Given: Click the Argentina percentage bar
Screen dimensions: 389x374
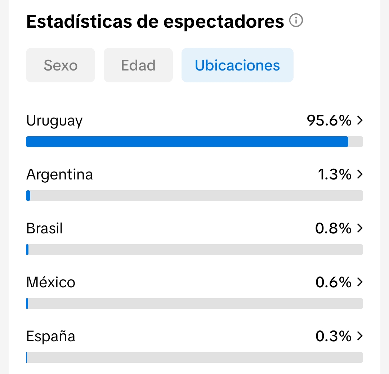Looking at the screenshot, I should 194,196.
